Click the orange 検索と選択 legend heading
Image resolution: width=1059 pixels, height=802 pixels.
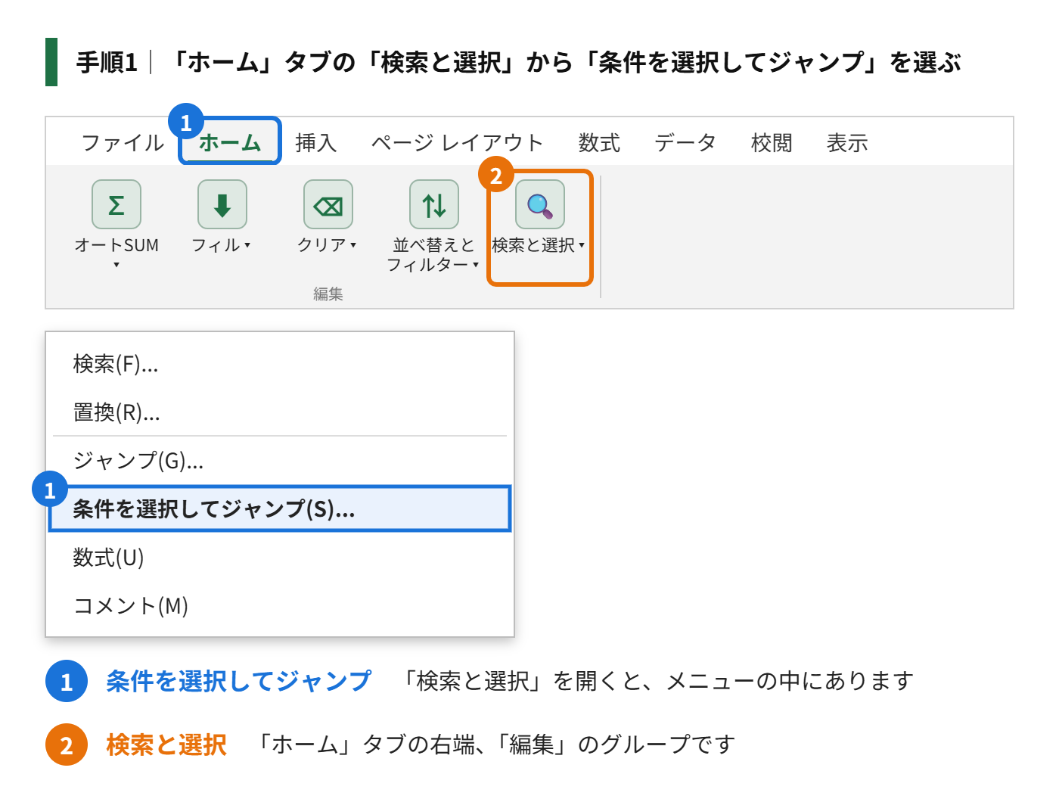tap(166, 744)
